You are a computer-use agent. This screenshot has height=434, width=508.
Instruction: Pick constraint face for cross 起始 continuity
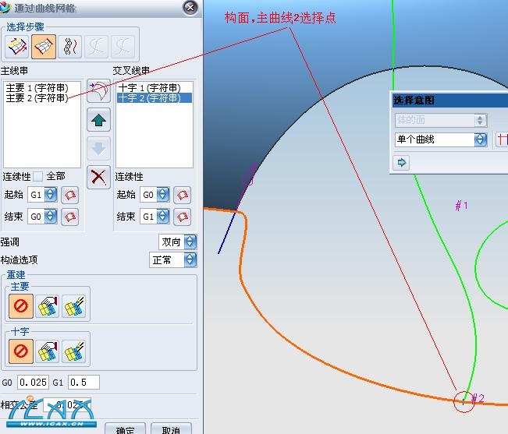[183, 195]
